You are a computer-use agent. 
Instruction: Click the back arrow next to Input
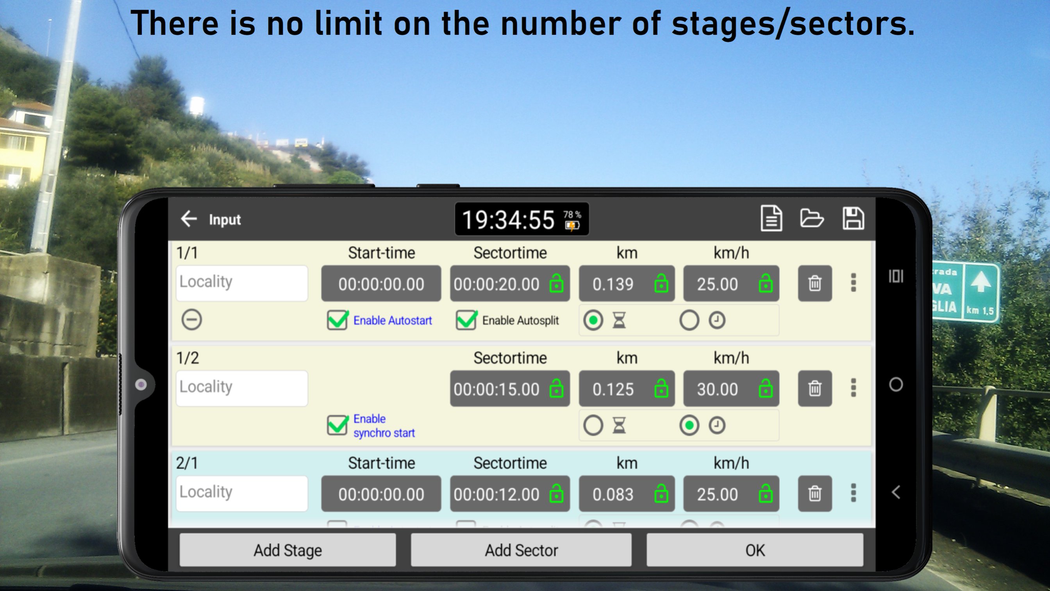[x=189, y=219]
